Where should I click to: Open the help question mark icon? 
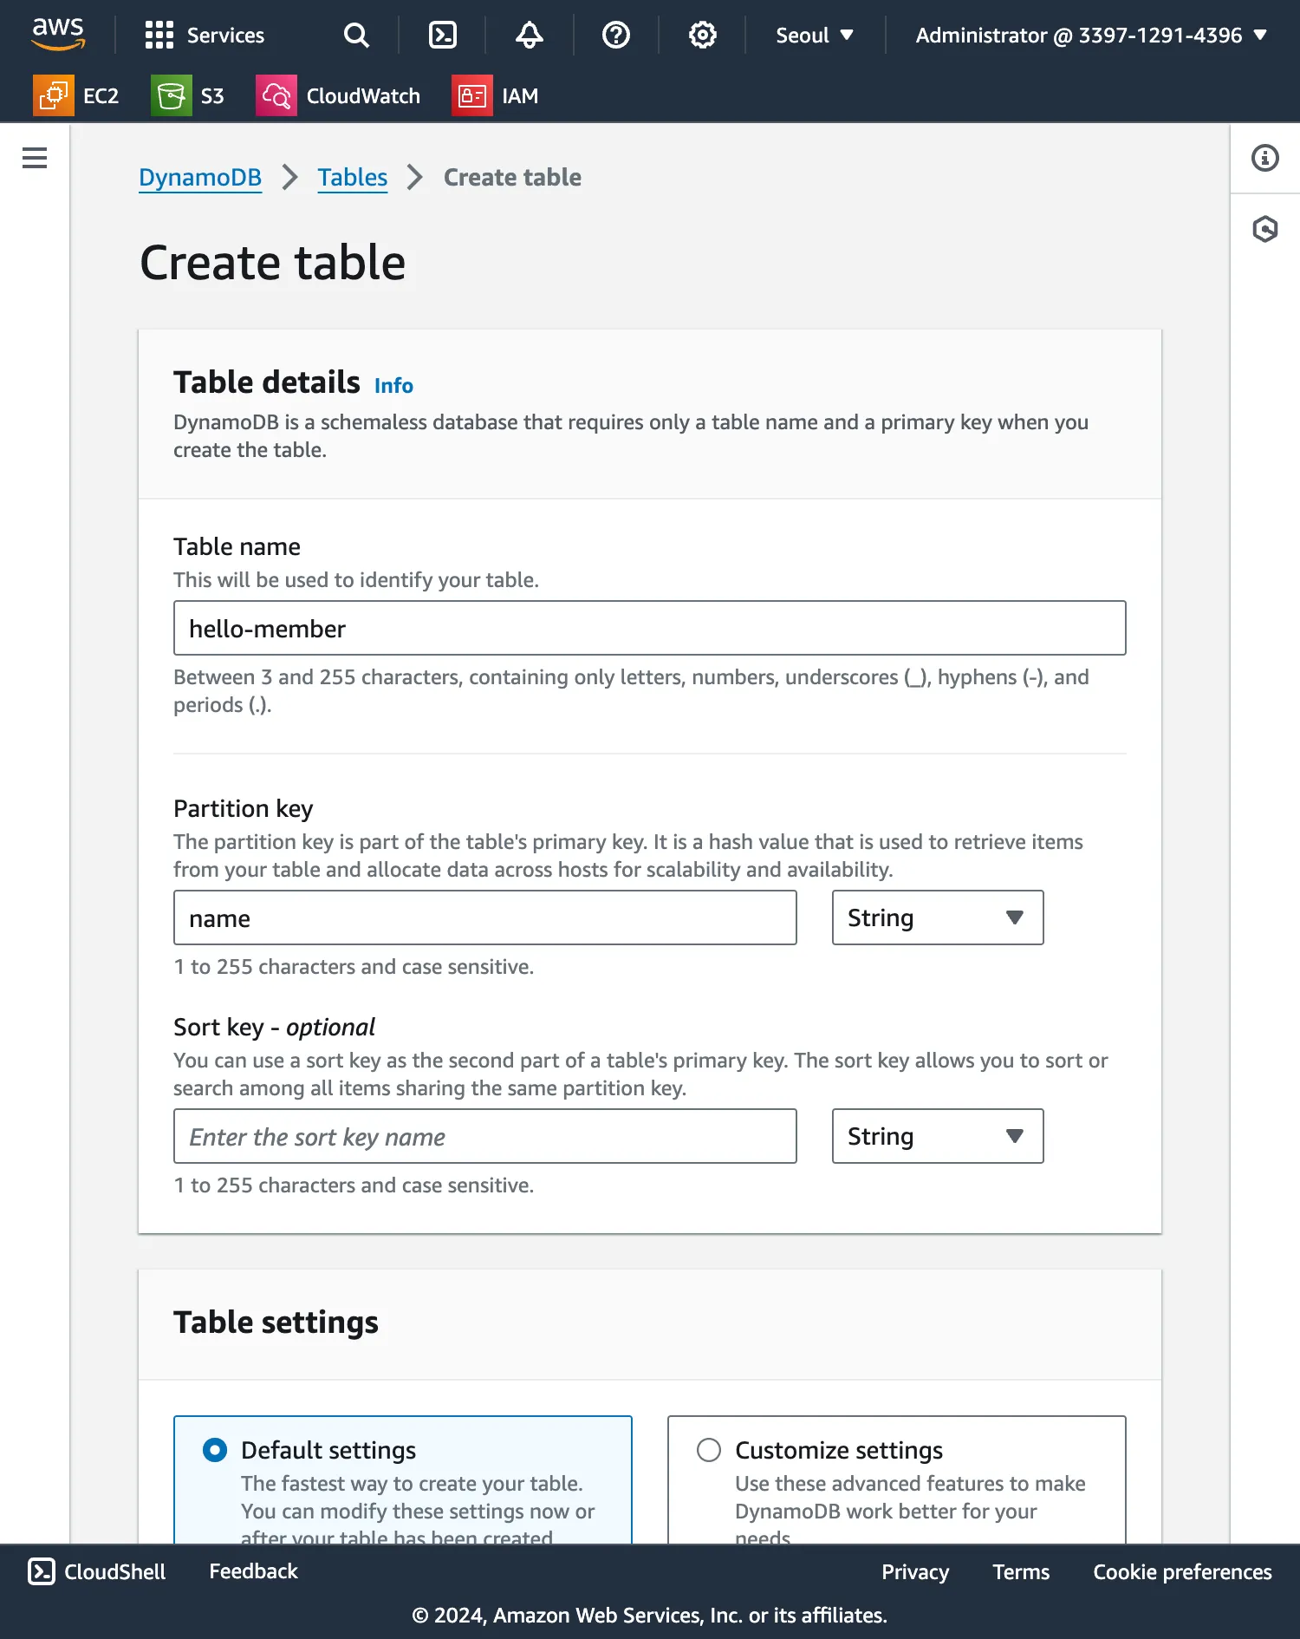616,36
